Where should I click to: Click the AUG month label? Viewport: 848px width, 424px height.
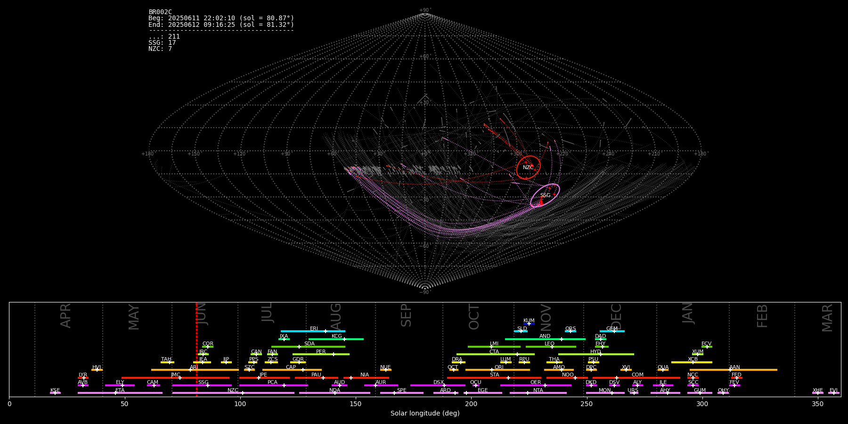click(336, 317)
